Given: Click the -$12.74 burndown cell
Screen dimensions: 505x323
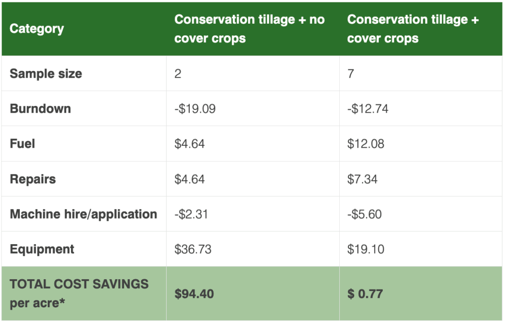Looking at the screenshot, I should pyautogui.click(x=368, y=109).
